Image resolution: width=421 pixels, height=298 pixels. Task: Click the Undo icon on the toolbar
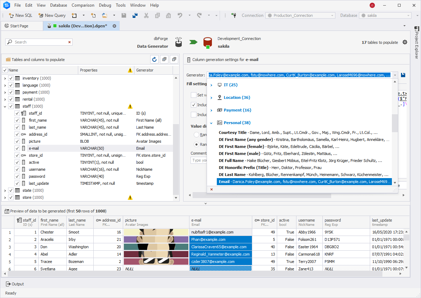point(179,15)
